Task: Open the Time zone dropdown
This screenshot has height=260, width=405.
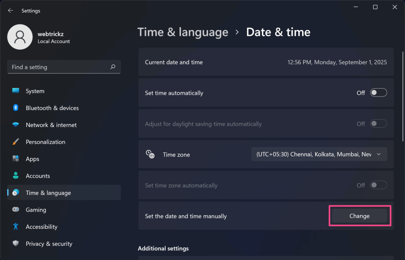Action: coord(319,154)
